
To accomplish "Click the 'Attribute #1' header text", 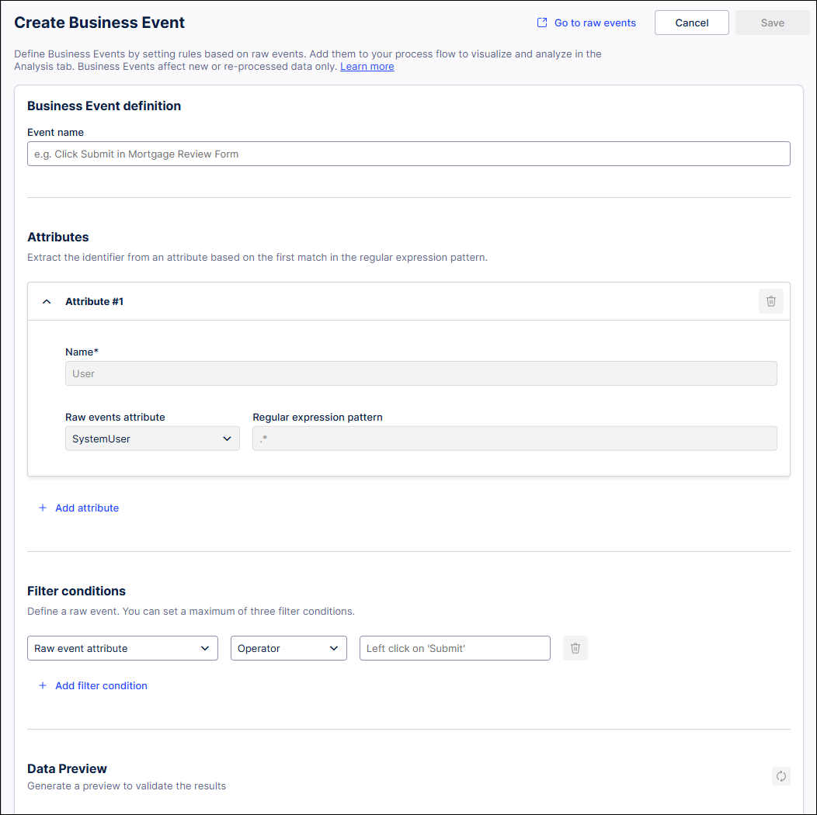I will [94, 301].
